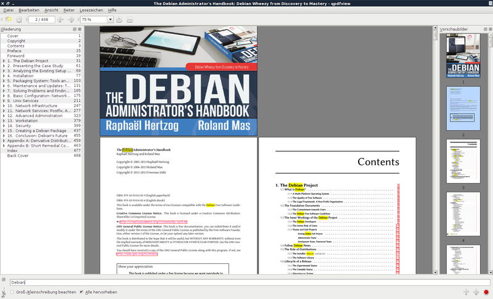The height and width of the screenshot is (299, 493).
Task: Click the open file icon in toolbar
Action: tap(9, 20)
